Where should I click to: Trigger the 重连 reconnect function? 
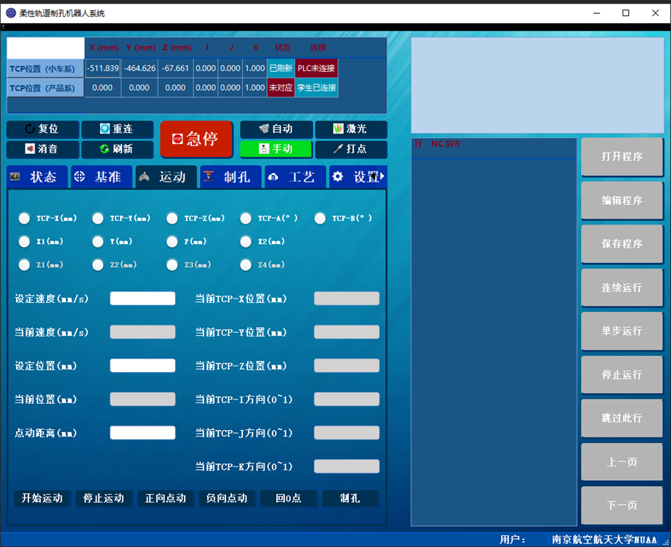pos(117,129)
